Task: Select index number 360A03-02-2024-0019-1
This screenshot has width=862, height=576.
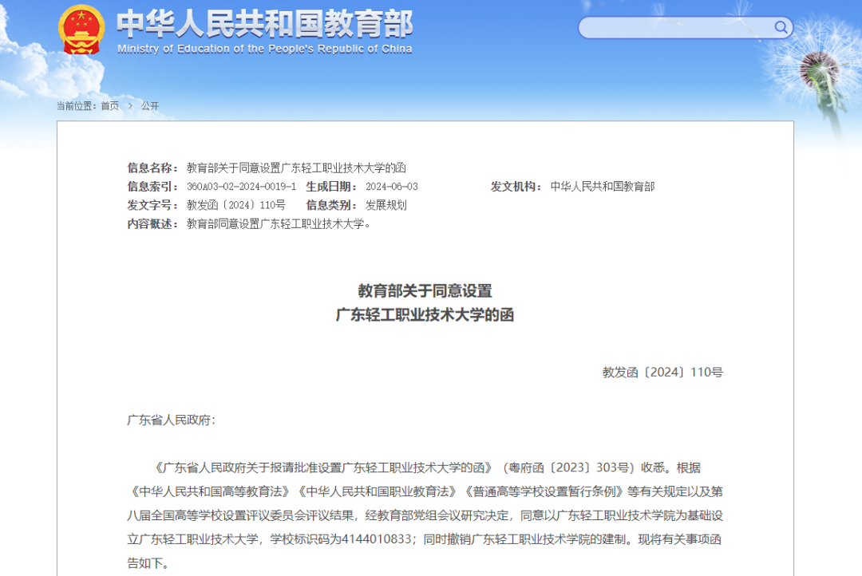Action: 241,187
